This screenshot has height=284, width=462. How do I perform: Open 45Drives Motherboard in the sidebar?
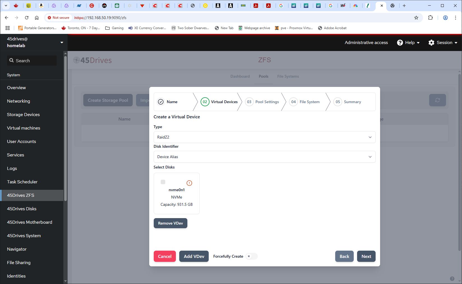[32, 222]
